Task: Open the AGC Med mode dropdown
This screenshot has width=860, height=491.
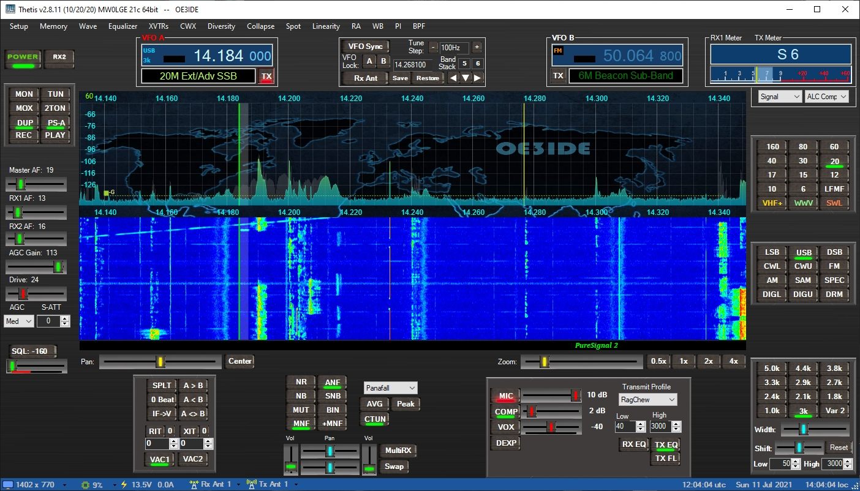Action: tap(18, 321)
